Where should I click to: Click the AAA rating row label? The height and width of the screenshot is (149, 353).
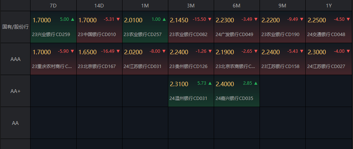click(x=15, y=59)
